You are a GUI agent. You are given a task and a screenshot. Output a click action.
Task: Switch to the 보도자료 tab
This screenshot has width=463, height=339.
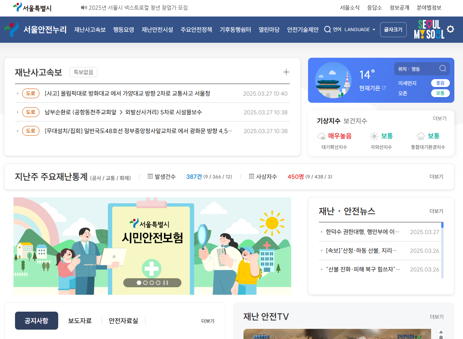tap(80, 320)
